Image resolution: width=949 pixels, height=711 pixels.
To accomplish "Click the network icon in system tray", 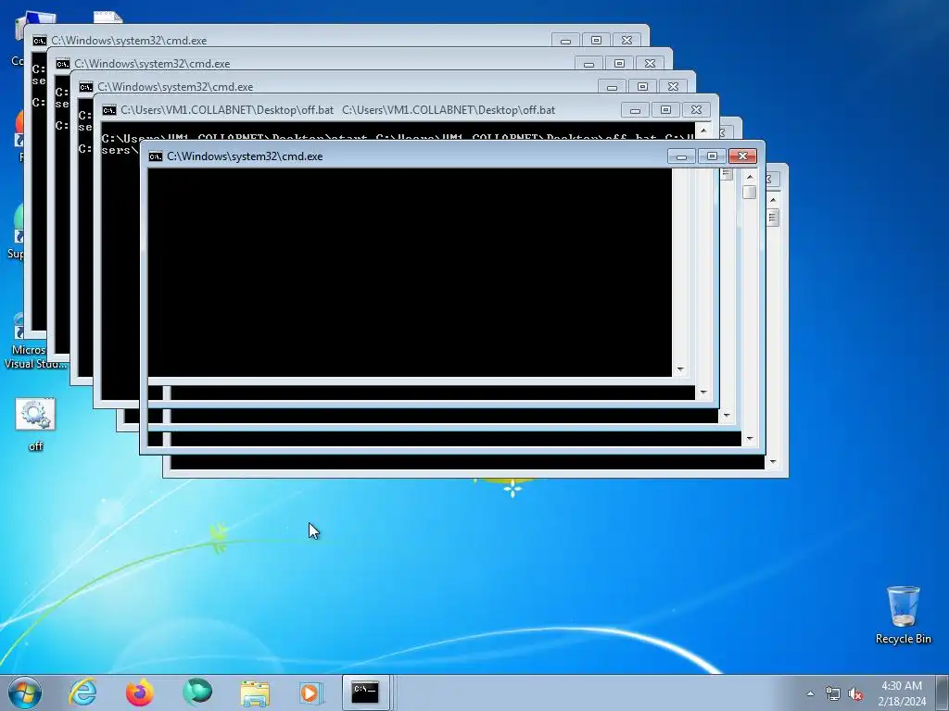I will pos(833,694).
